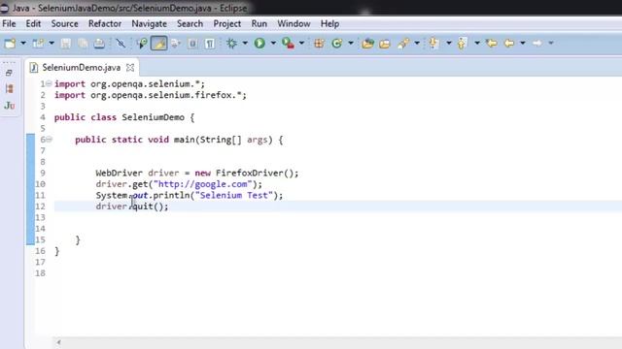This screenshot has width=622, height=349.
Task: Open the Search dropdown arrow
Action: pyautogui.click(x=417, y=43)
